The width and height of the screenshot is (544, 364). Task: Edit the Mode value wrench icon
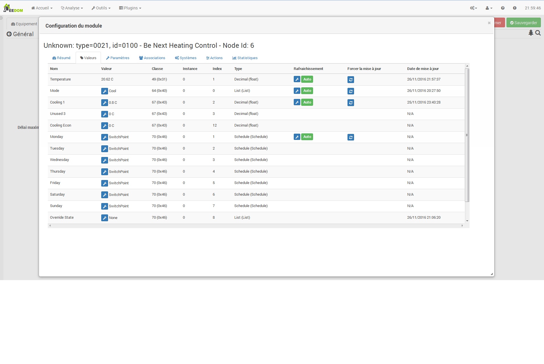tap(105, 91)
